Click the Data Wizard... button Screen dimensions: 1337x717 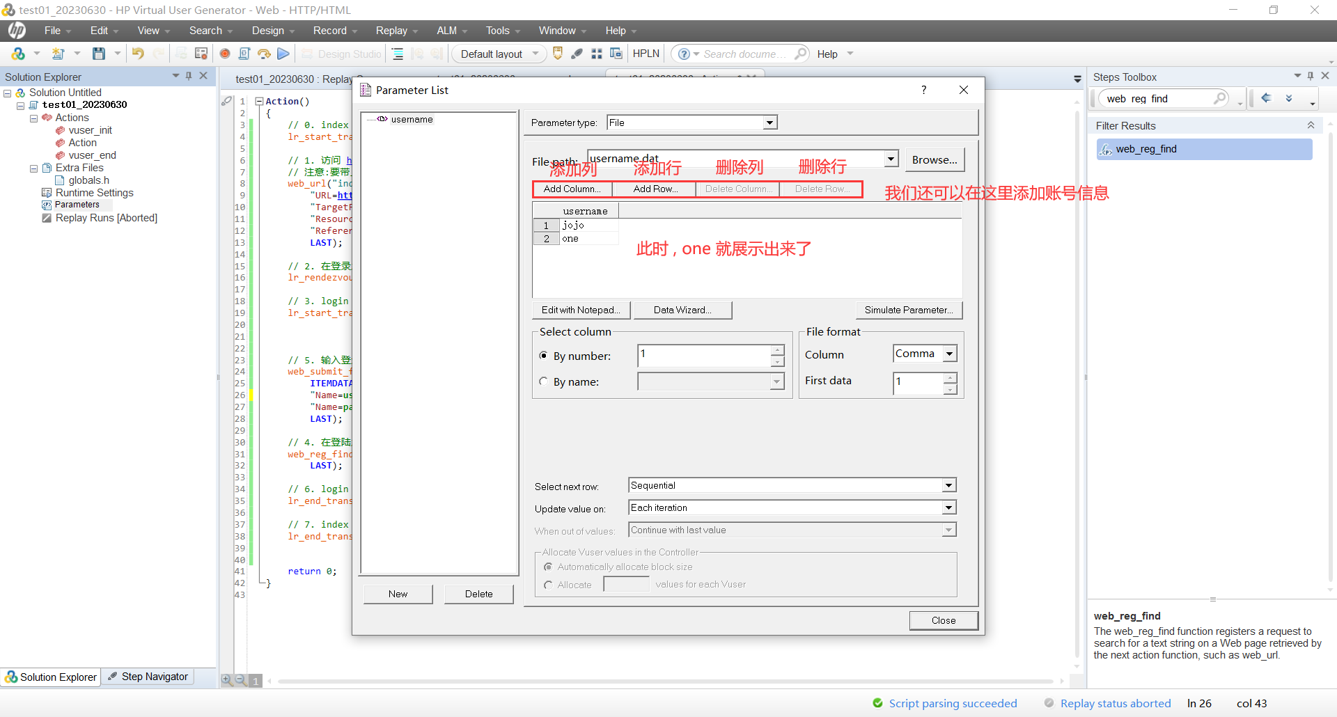[x=682, y=310]
